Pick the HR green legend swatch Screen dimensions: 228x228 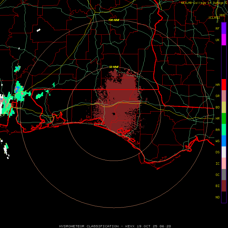[224, 119]
